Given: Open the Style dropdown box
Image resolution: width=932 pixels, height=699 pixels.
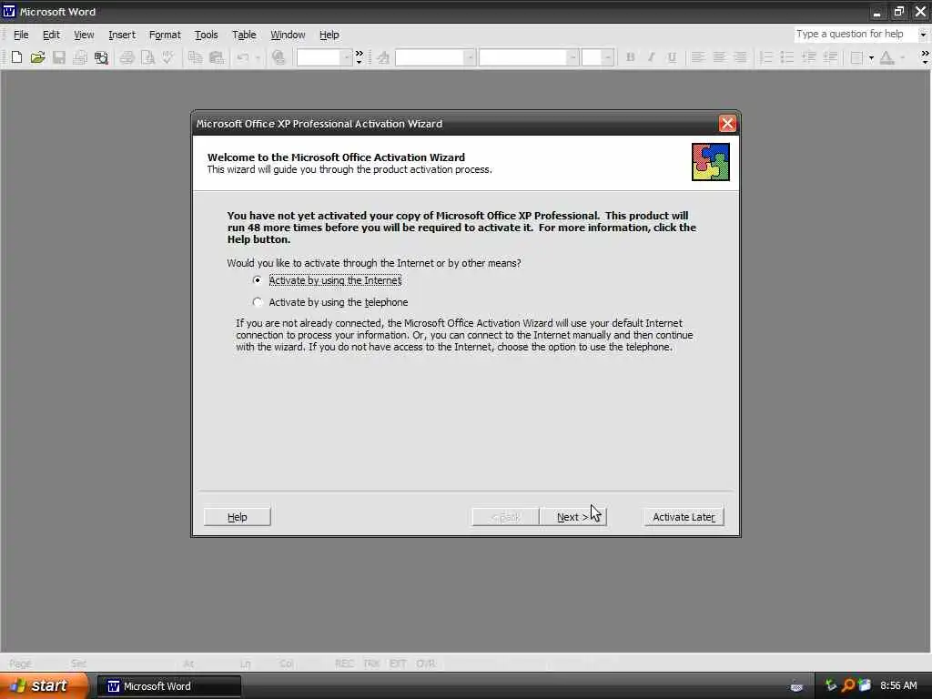Looking at the screenshot, I should 469,57.
